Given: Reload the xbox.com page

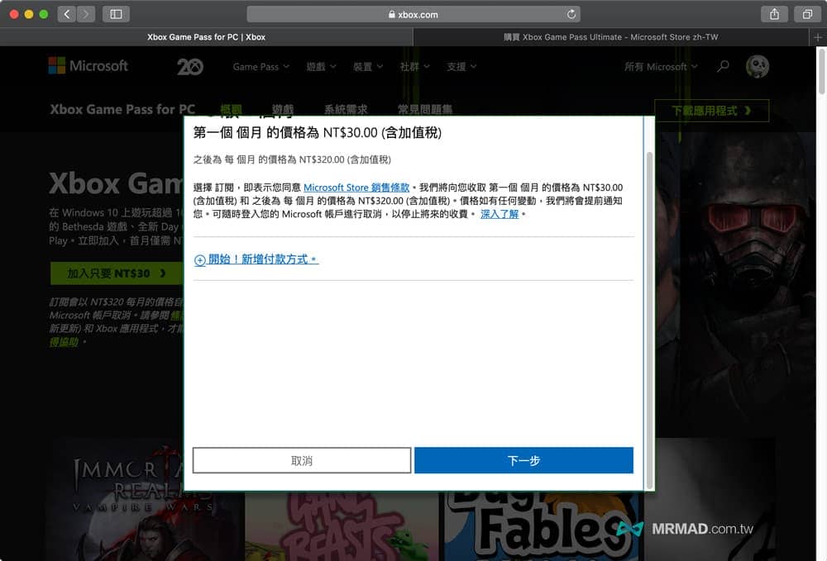Looking at the screenshot, I should point(571,14).
